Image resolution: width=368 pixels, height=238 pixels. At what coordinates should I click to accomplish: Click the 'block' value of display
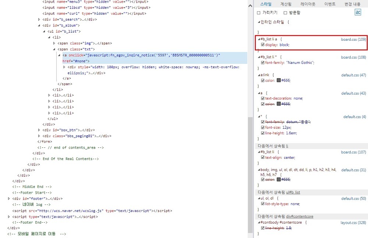(284, 45)
